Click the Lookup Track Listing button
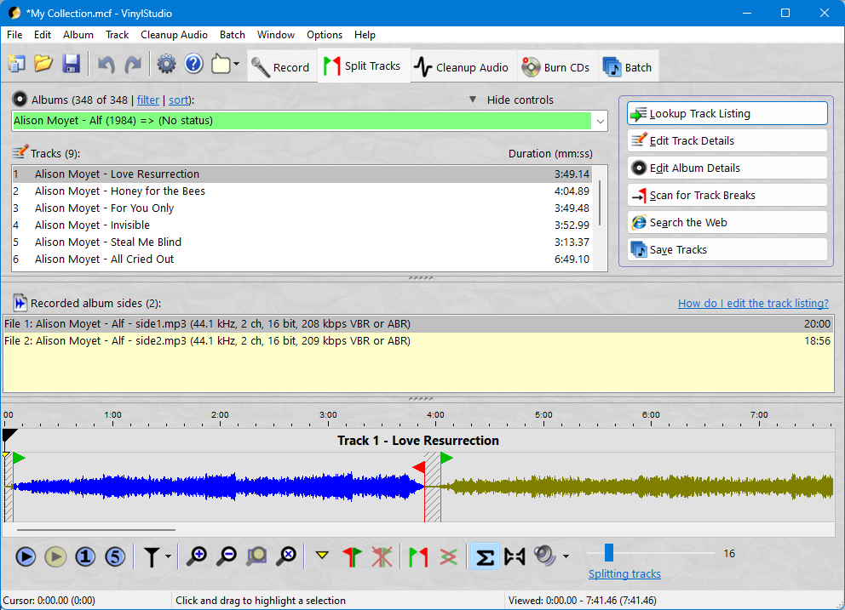Viewport: 845px width, 610px height. pos(727,114)
